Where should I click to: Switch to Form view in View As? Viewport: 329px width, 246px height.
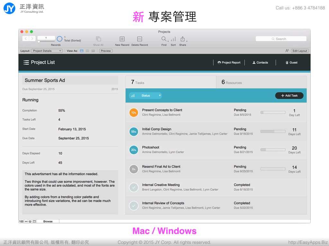click(82, 51)
